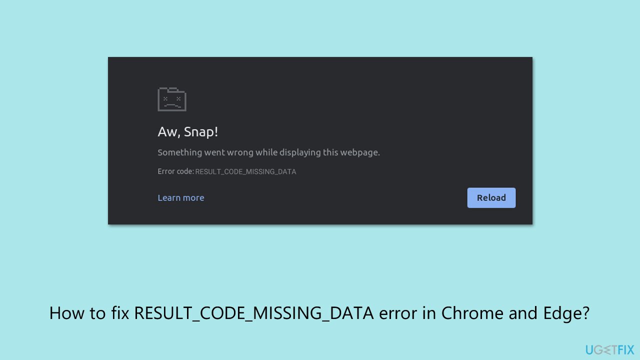Screen dimensions: 640x360
Task: Select the How to fix headline text
Action: pos(320,313)
